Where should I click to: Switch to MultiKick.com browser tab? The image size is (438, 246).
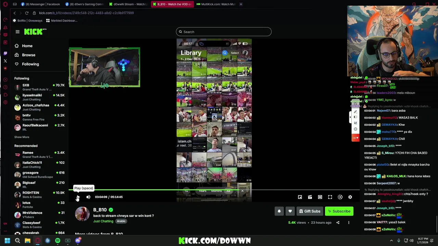pyautogui.click(x=216, y=4)
